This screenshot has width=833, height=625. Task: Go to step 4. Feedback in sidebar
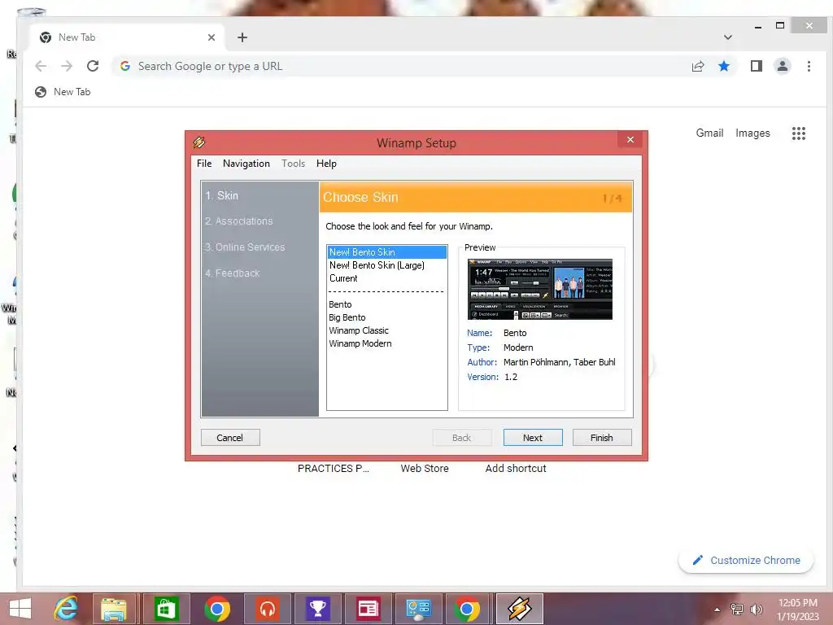232,273
